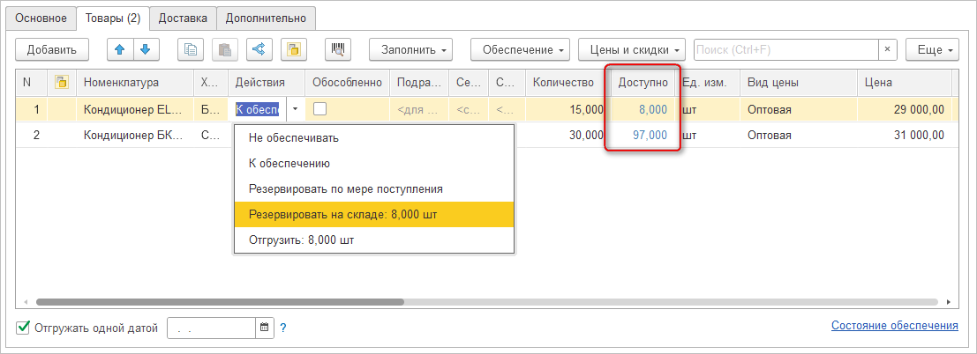Move row down with blue arrow

click(145, 50)
